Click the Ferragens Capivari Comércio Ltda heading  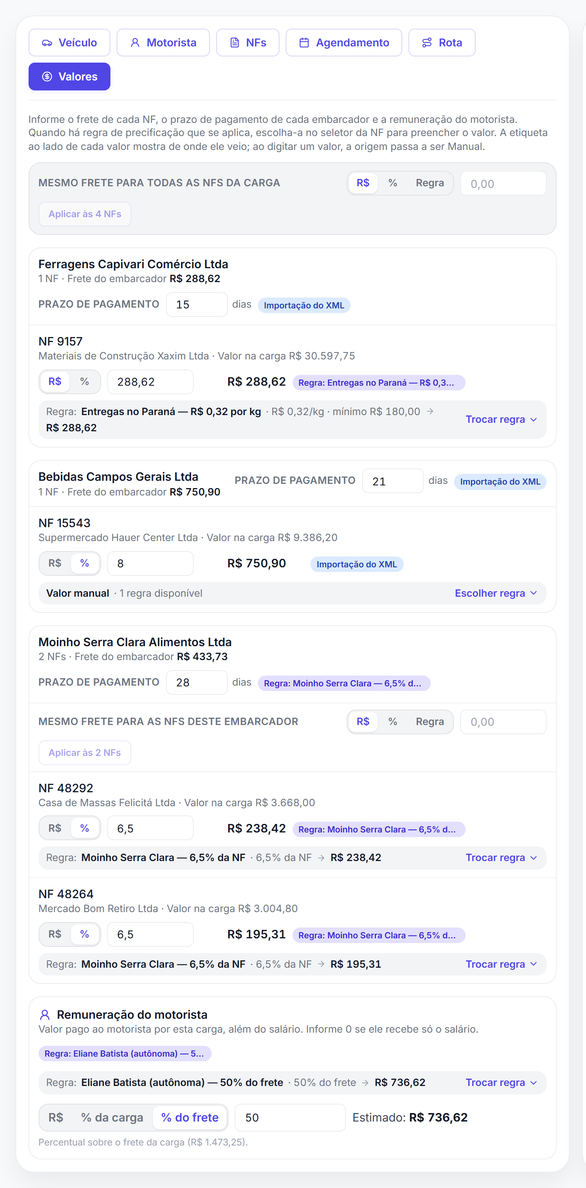pos(133,264)
